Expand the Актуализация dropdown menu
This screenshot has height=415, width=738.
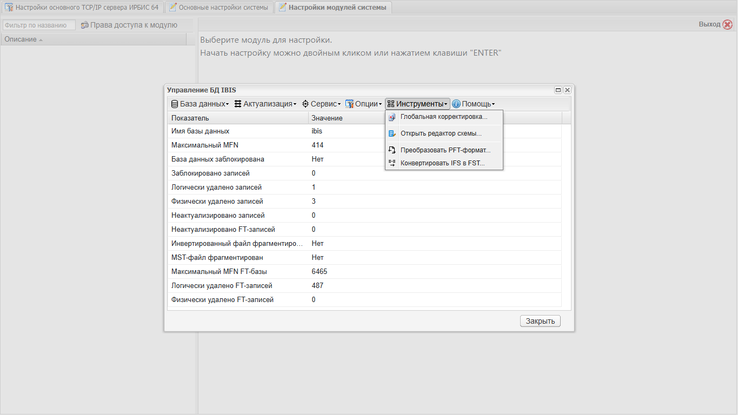click(265, 104)
